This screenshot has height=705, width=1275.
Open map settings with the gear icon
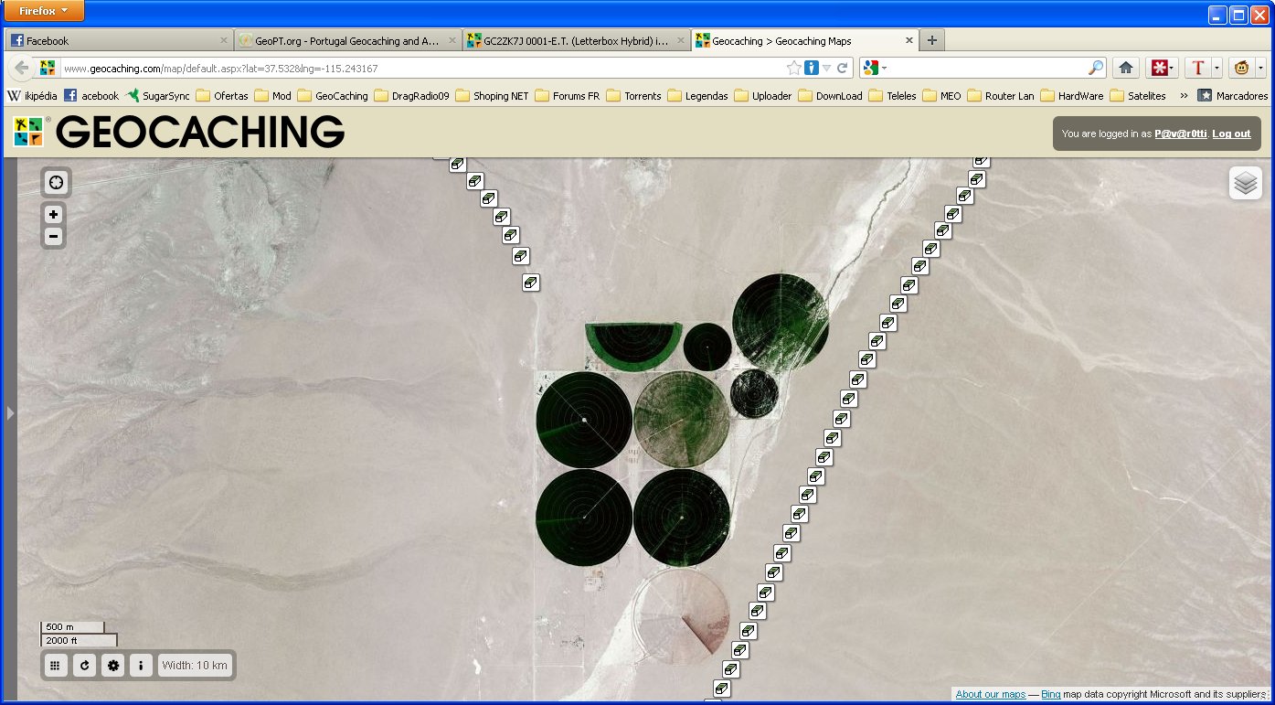[x=113, y=666]
